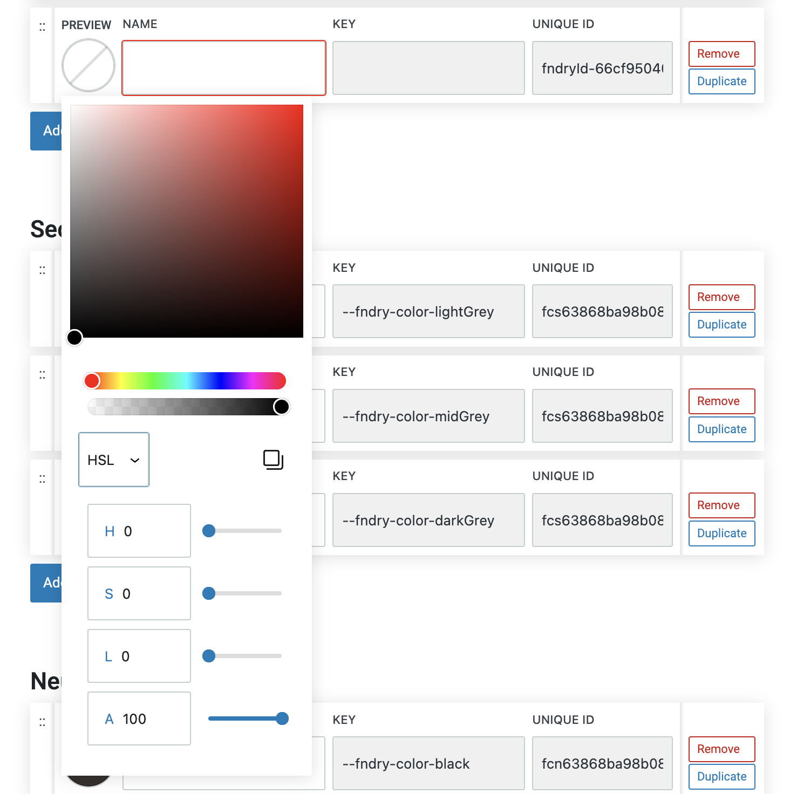Image resolution: width=790 pixels, height=794 pixels.
Task: Click the alpha transparency gradient slider
Action: tap(186, 407)
